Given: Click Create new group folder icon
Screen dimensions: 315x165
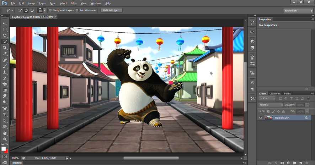Looking at the screenshot, I should coord(294,163).
